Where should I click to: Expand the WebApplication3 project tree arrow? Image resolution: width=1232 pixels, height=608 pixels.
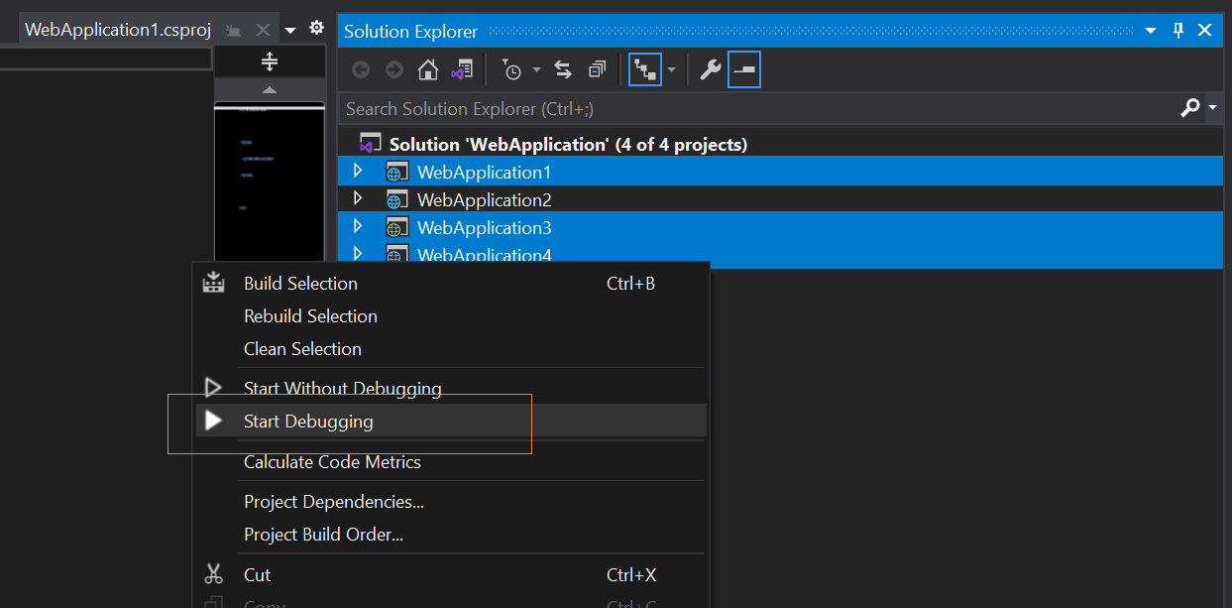click(x=359, y=226)
